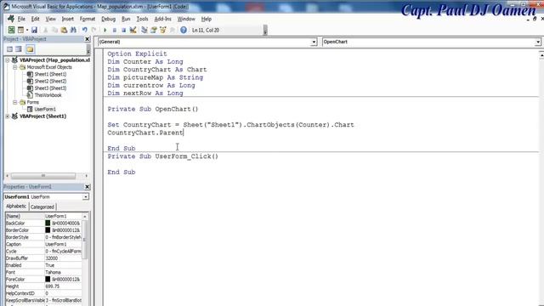Open the Format menu
Image resolution: width=544 pixels, height=306 pixels.
point(88,19)
